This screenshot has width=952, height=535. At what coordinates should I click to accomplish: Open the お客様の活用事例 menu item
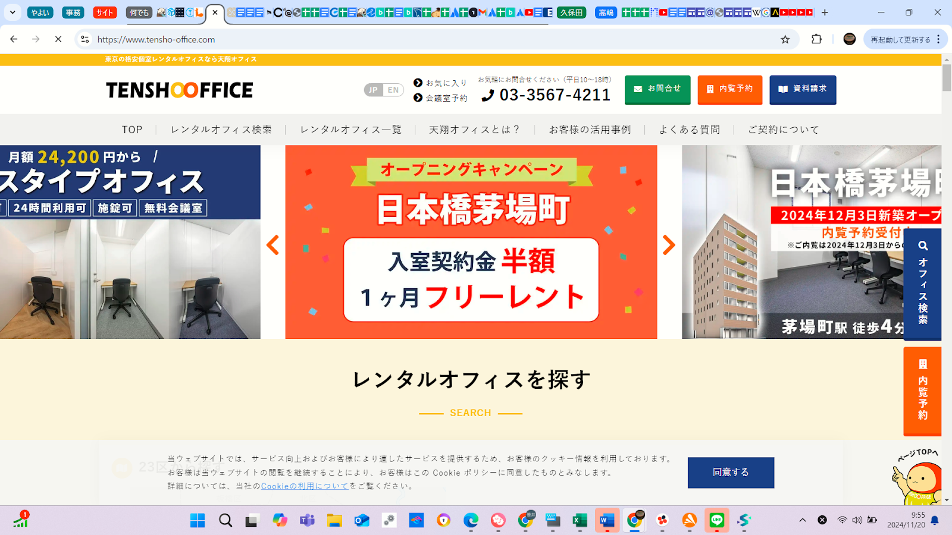click(590, 130)
